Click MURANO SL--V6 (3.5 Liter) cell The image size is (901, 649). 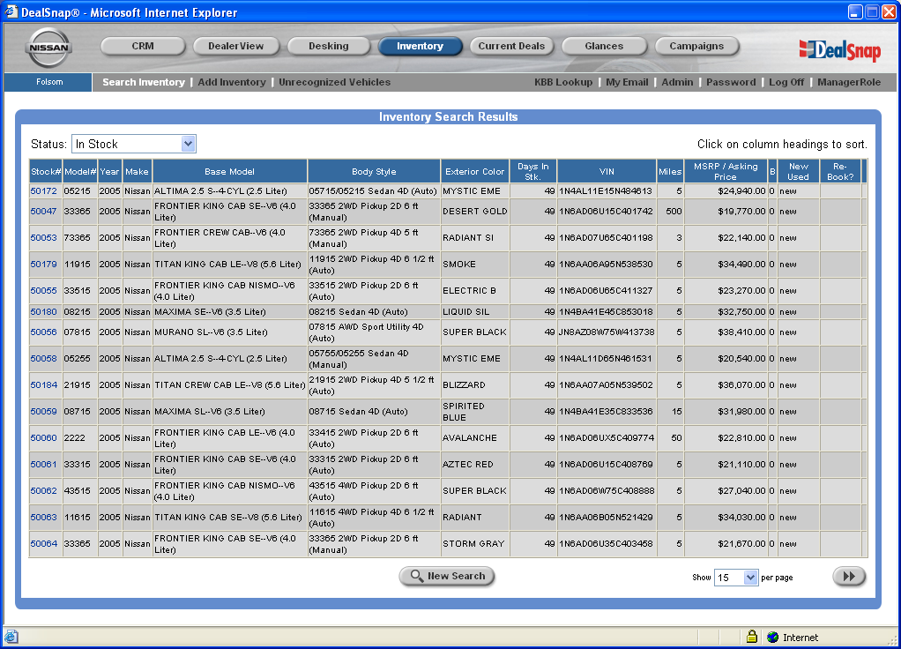(x=230, y=332)
